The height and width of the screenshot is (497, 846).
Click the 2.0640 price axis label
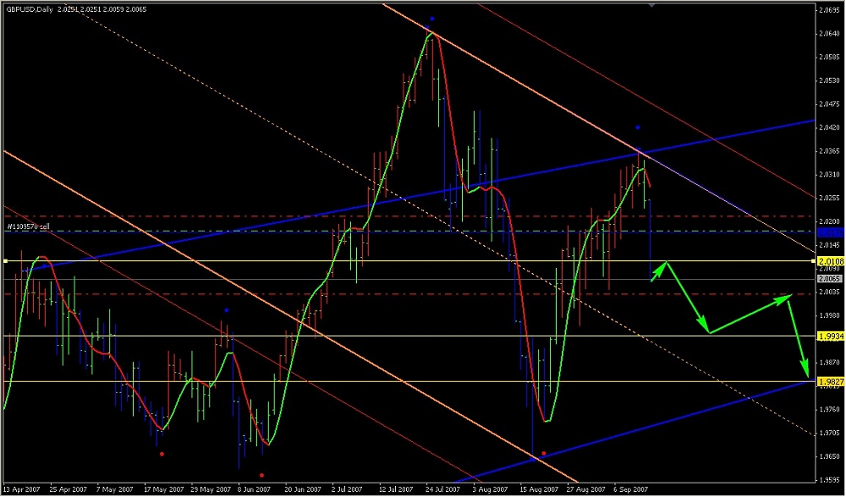[831, 33]
